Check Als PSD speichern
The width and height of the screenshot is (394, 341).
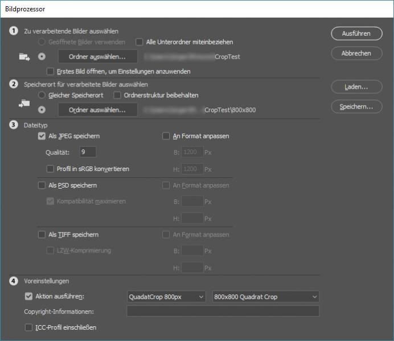tap(42, 185)
